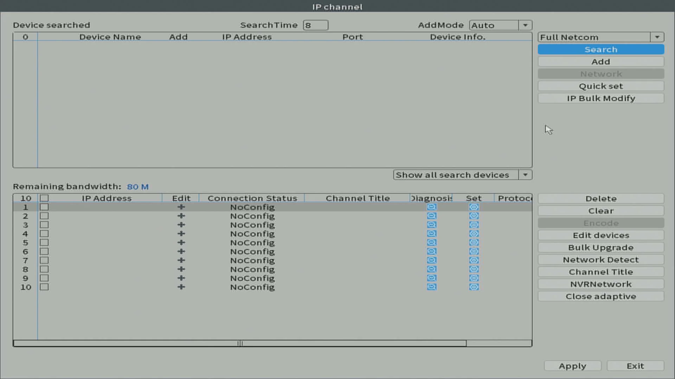Select the Network Detect button
Screen dimensions: 675x379
tap(601, 260)
